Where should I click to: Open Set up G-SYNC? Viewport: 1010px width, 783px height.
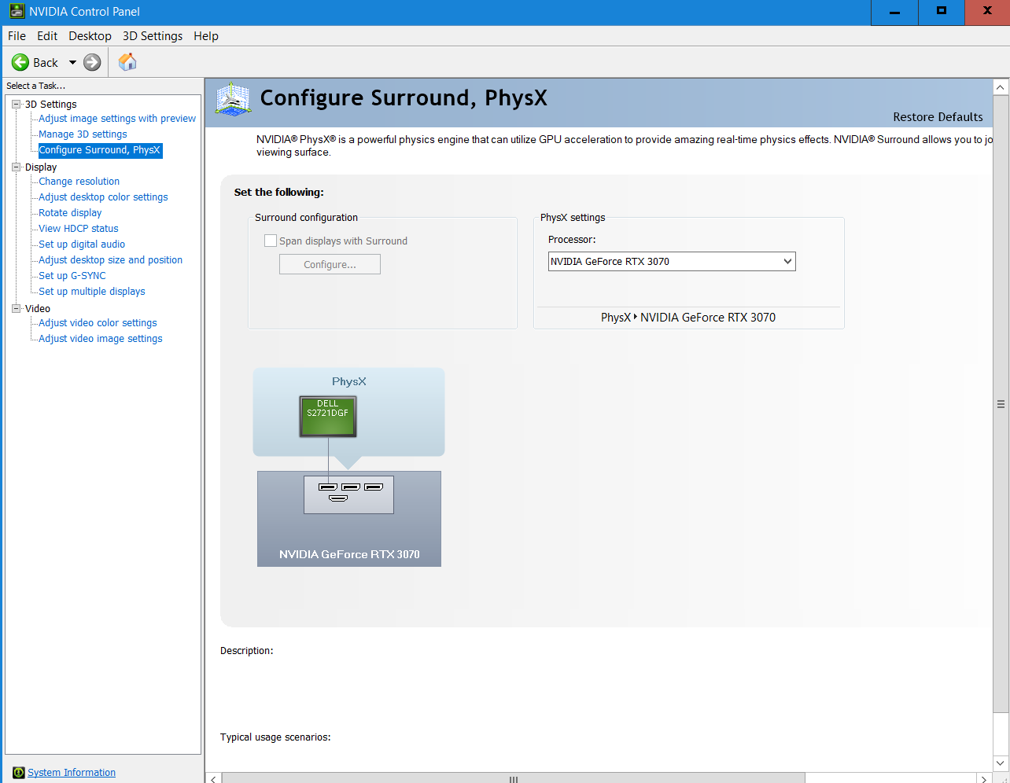pyautogui.click(x=72, y=276)
